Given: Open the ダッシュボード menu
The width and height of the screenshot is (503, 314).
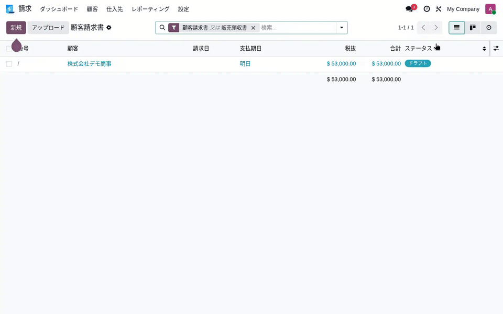Looking at the screenshot, I should point(59,9).
